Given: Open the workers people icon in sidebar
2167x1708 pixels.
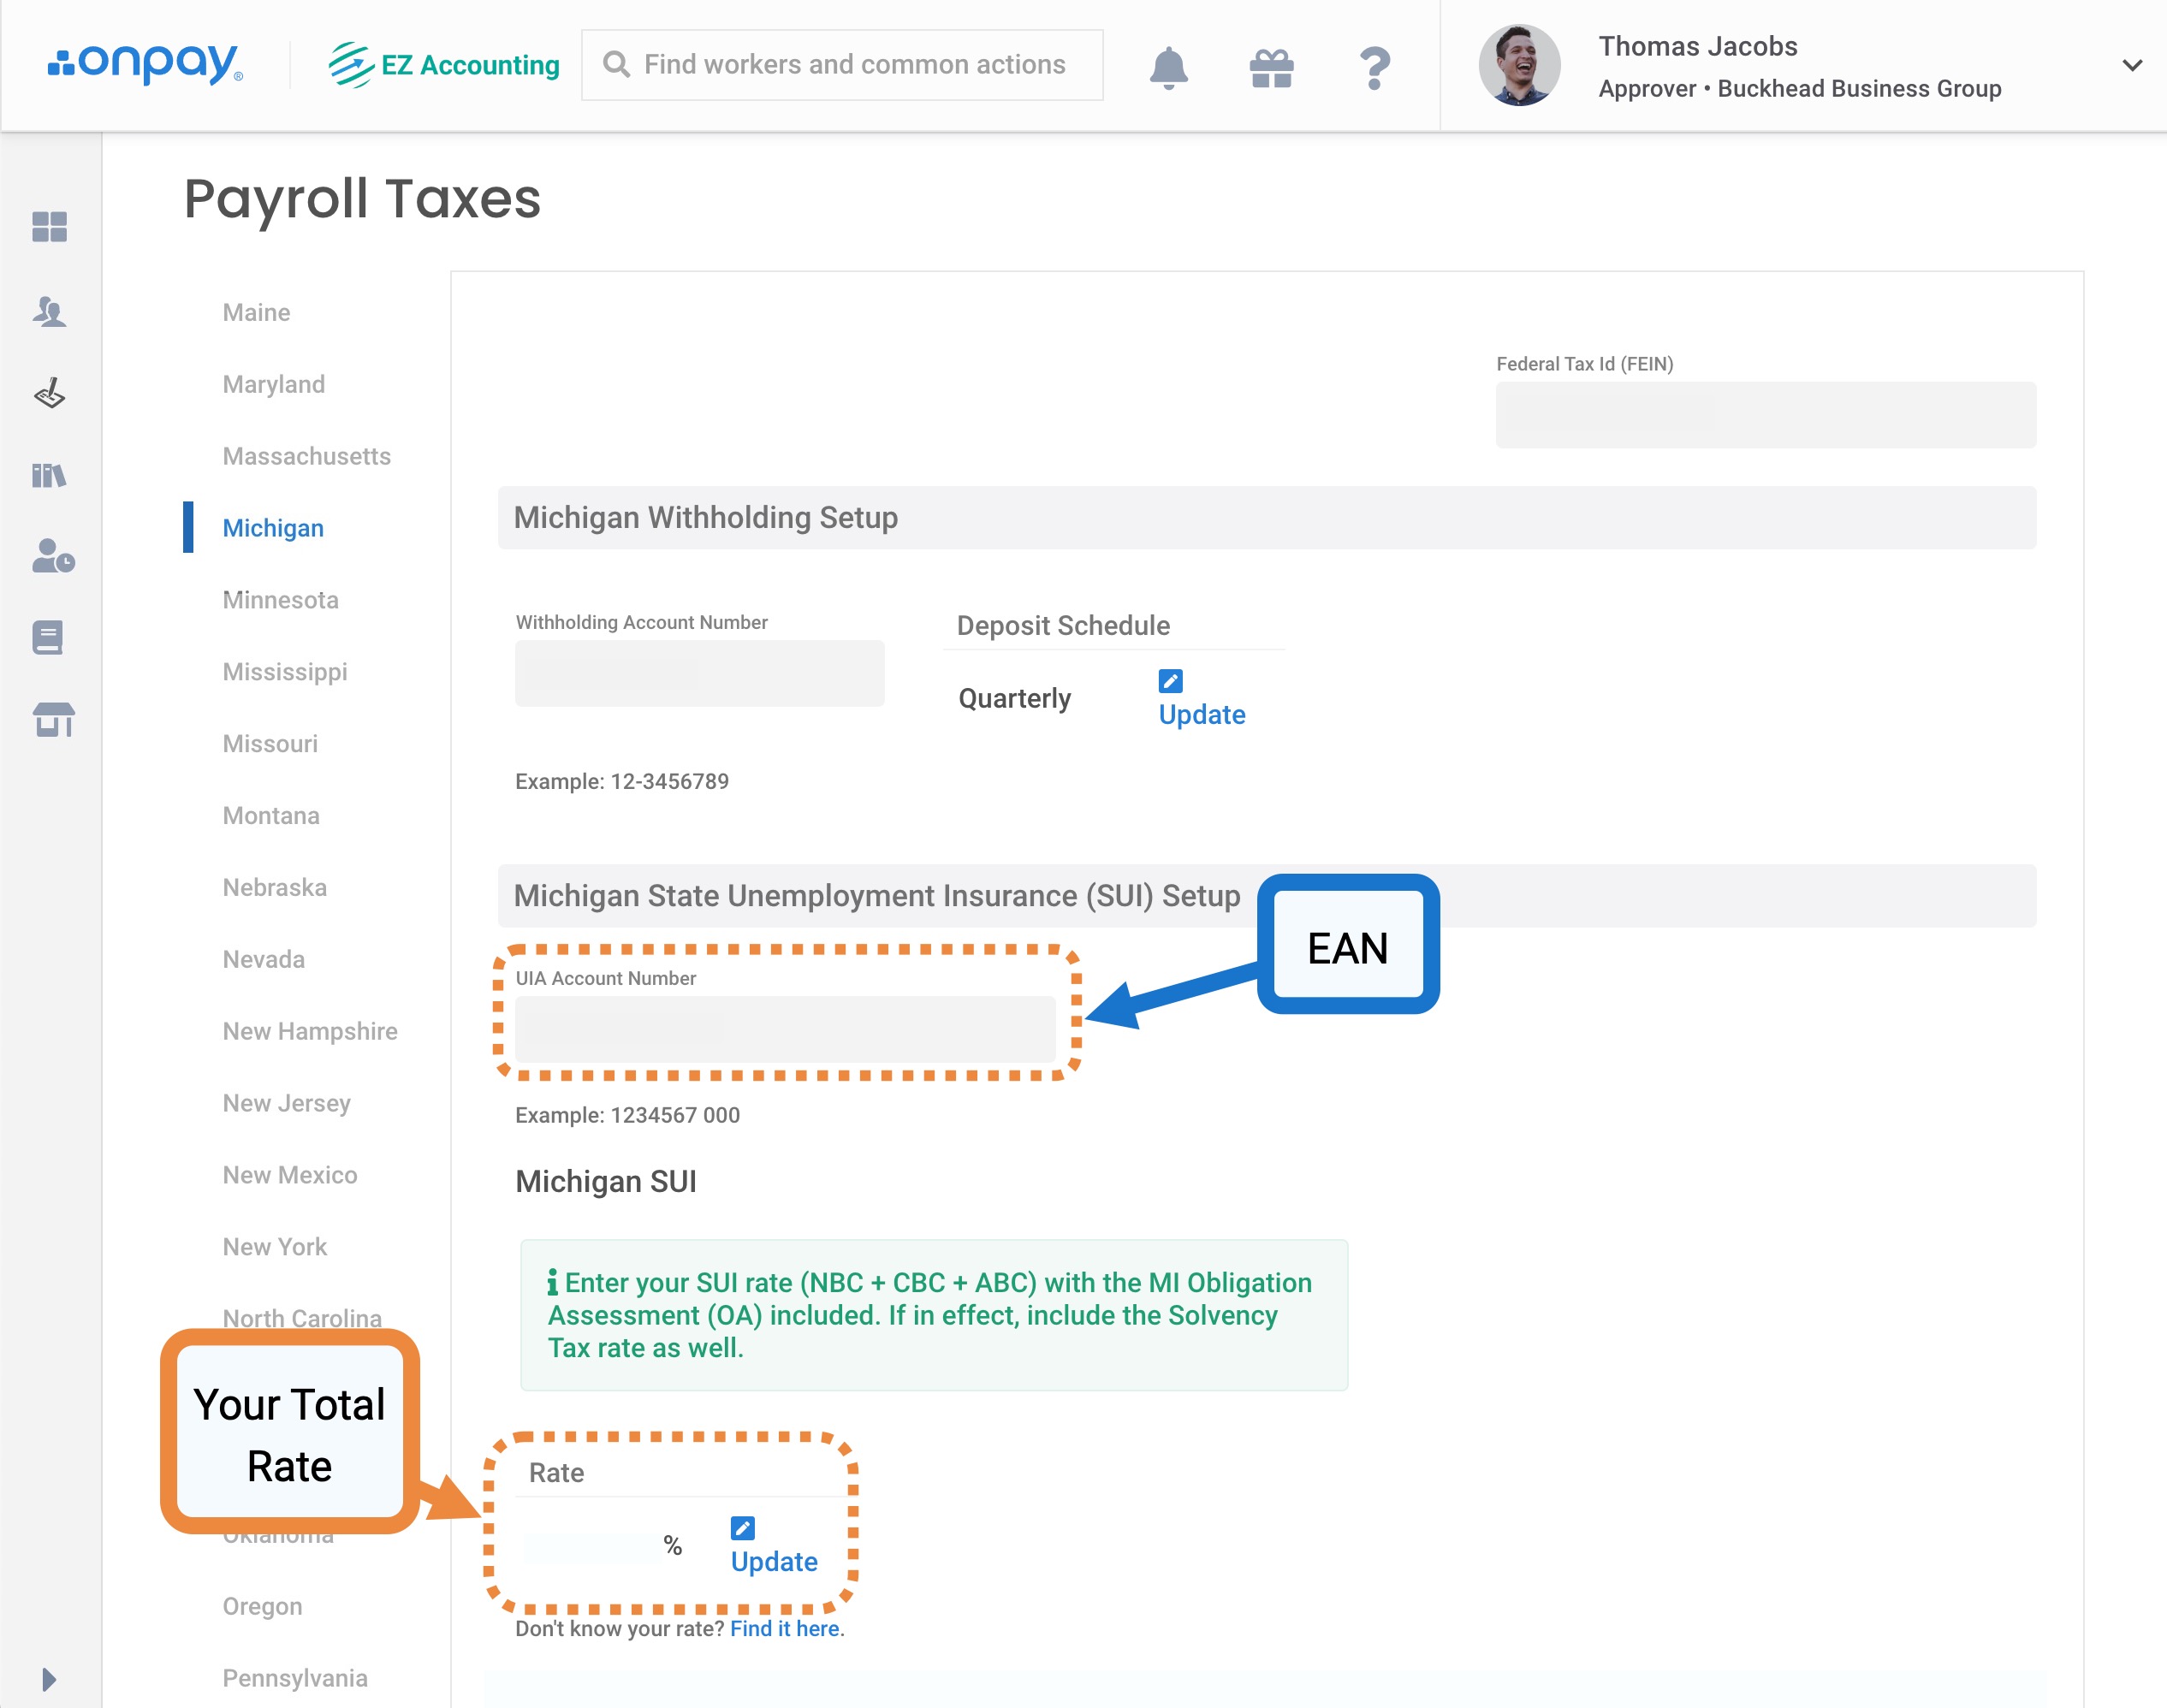Looking at the screenshot, I should coord(49,312).
